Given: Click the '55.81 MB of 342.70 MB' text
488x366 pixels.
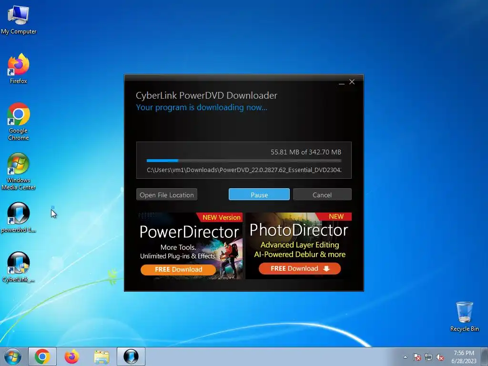Looking at the screenshot, I should tap(305, 152).
